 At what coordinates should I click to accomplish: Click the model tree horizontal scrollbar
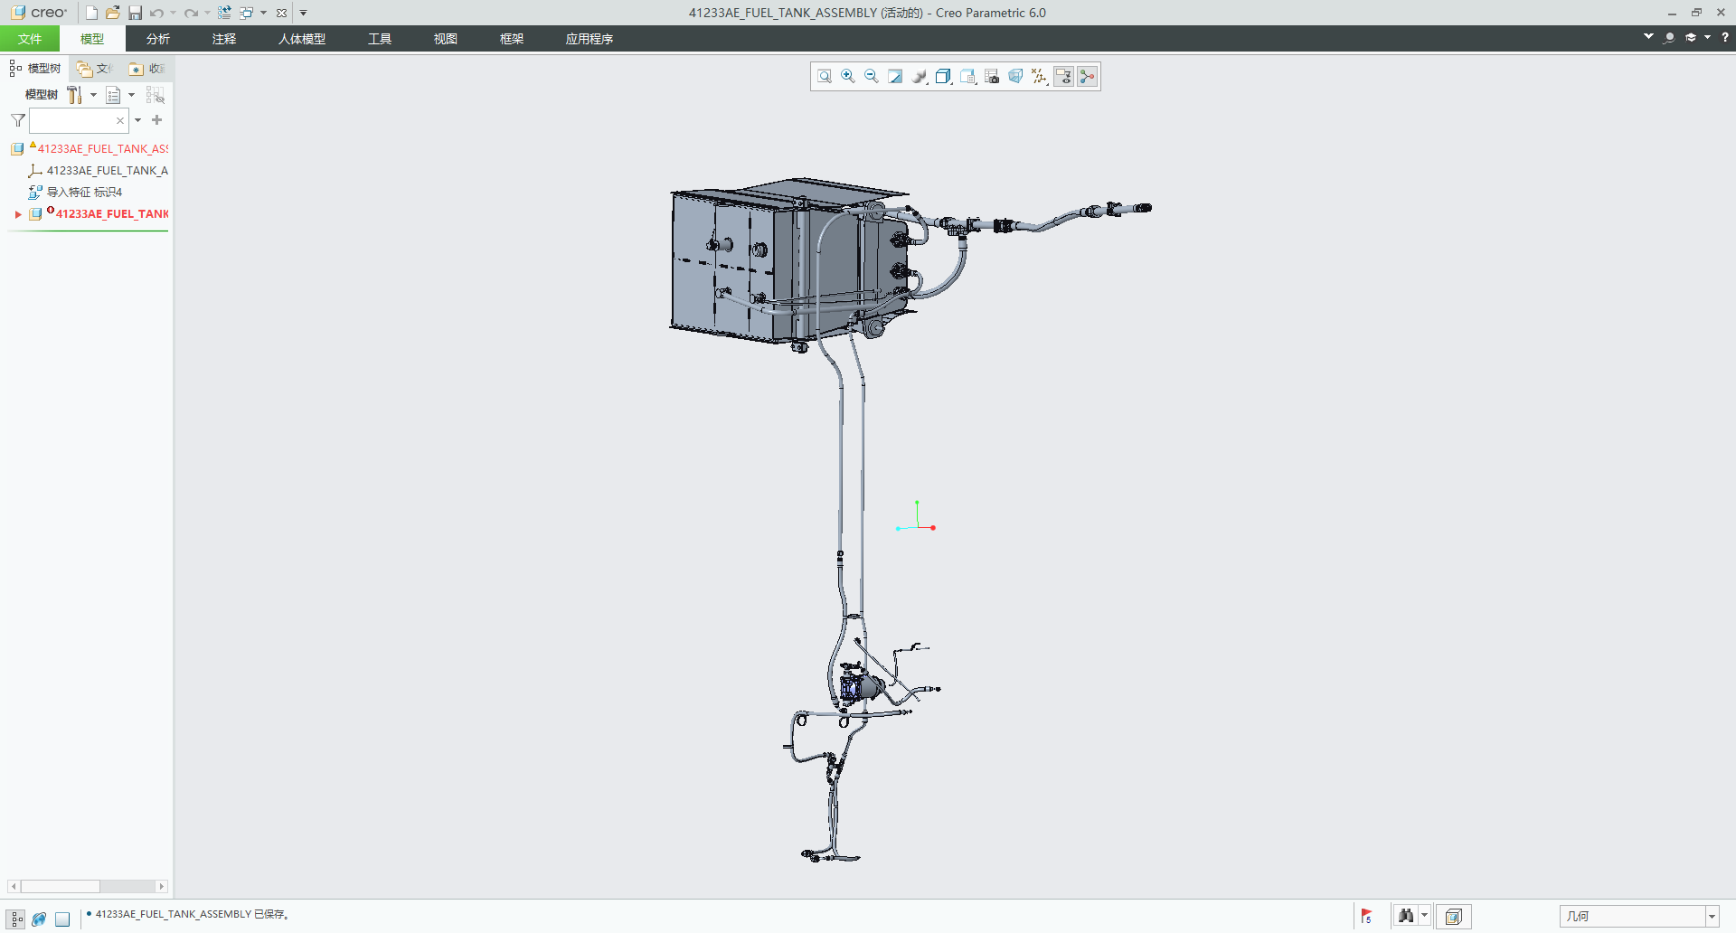pos(60,887)
